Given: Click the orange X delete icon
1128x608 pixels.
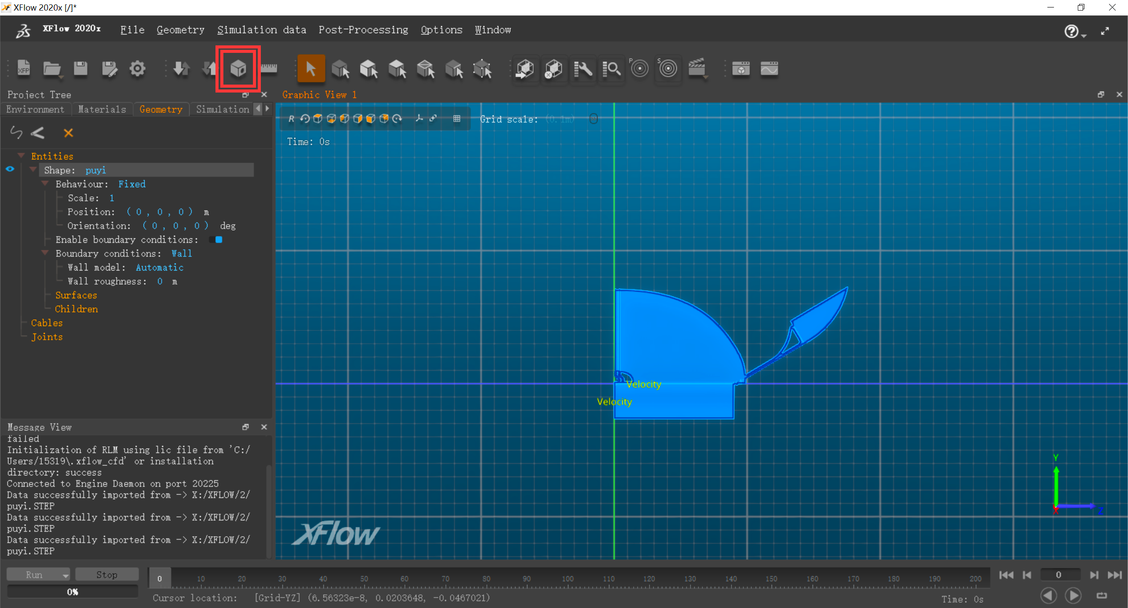Looking at the screenshot, I should tap(68, 133).
